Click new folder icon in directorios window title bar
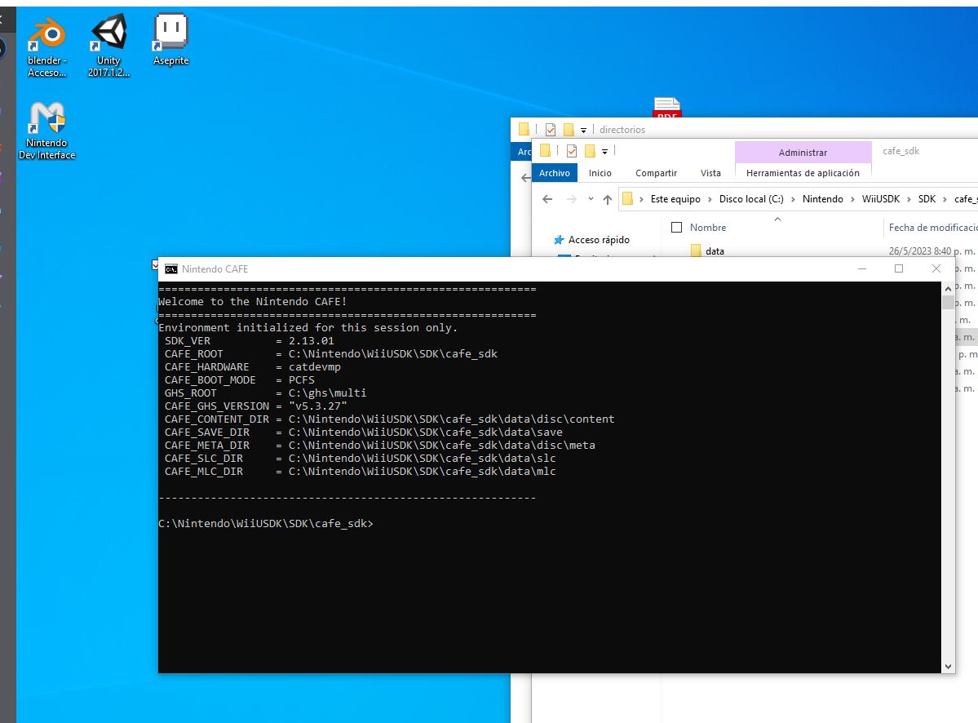This screenshot has height=723, width=978. [x=569, y=129]
